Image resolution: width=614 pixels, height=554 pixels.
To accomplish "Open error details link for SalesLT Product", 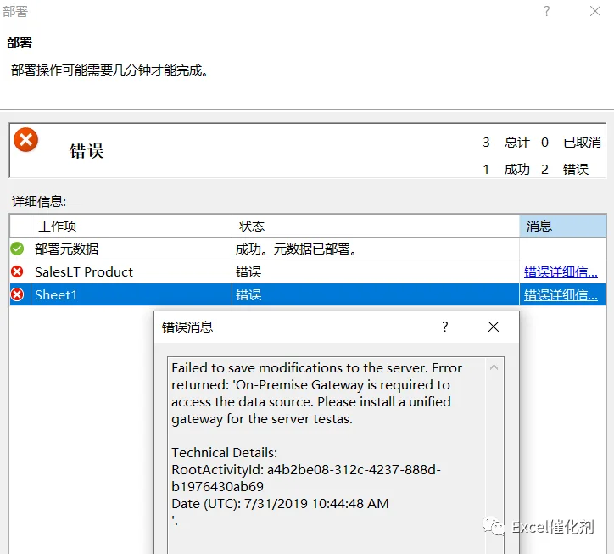I will click(561, 271).
